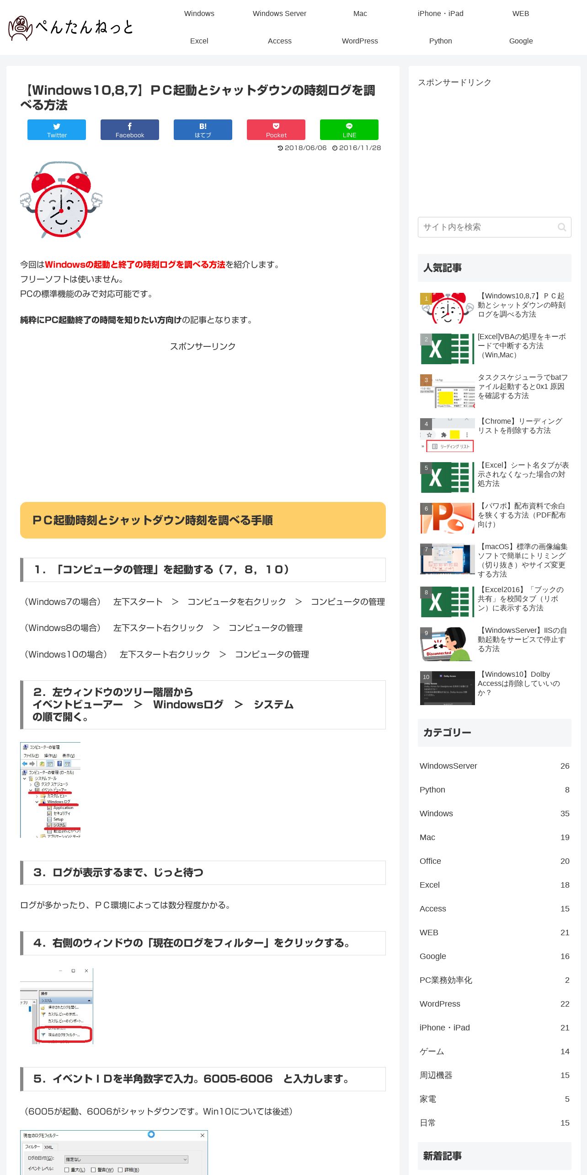This screenshot has width=587, height=1175.
Task: Open Office category link
Action: coord(495,861)
